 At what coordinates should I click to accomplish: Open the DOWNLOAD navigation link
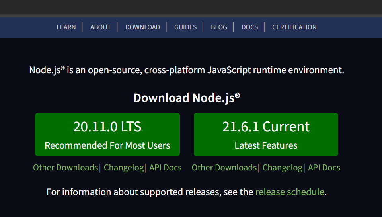(x=142, y=27)
